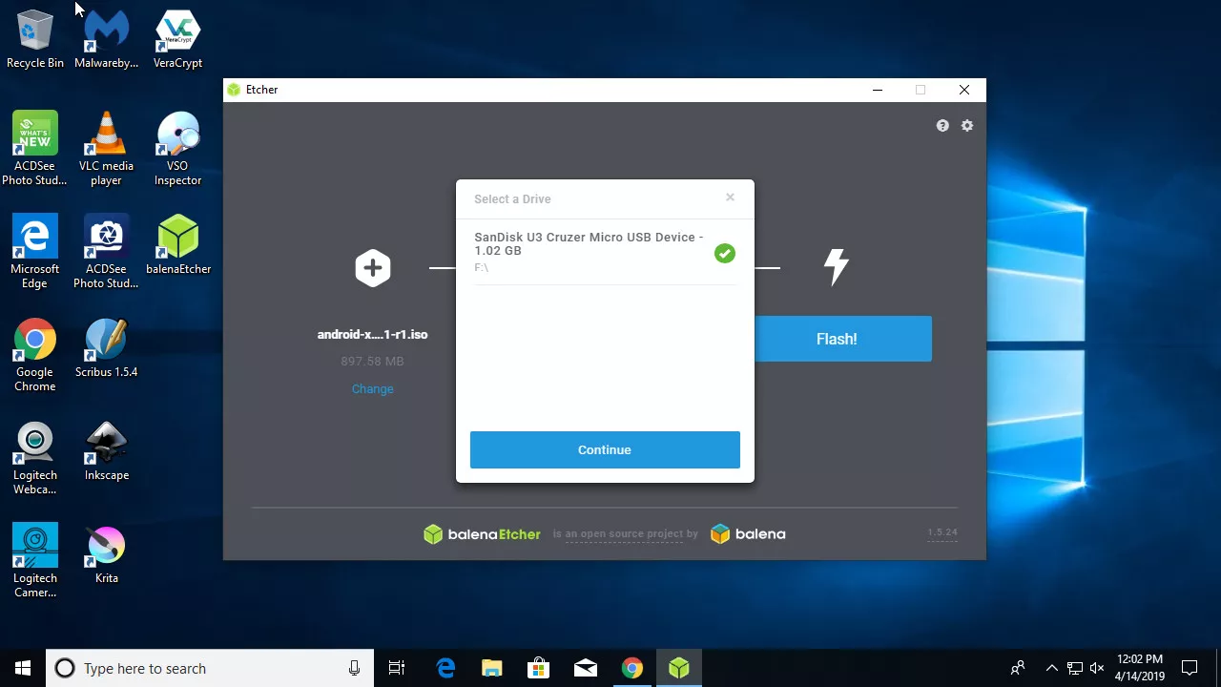Open VLC media player shortcut
1221x687 pixels.
[106, 150]
